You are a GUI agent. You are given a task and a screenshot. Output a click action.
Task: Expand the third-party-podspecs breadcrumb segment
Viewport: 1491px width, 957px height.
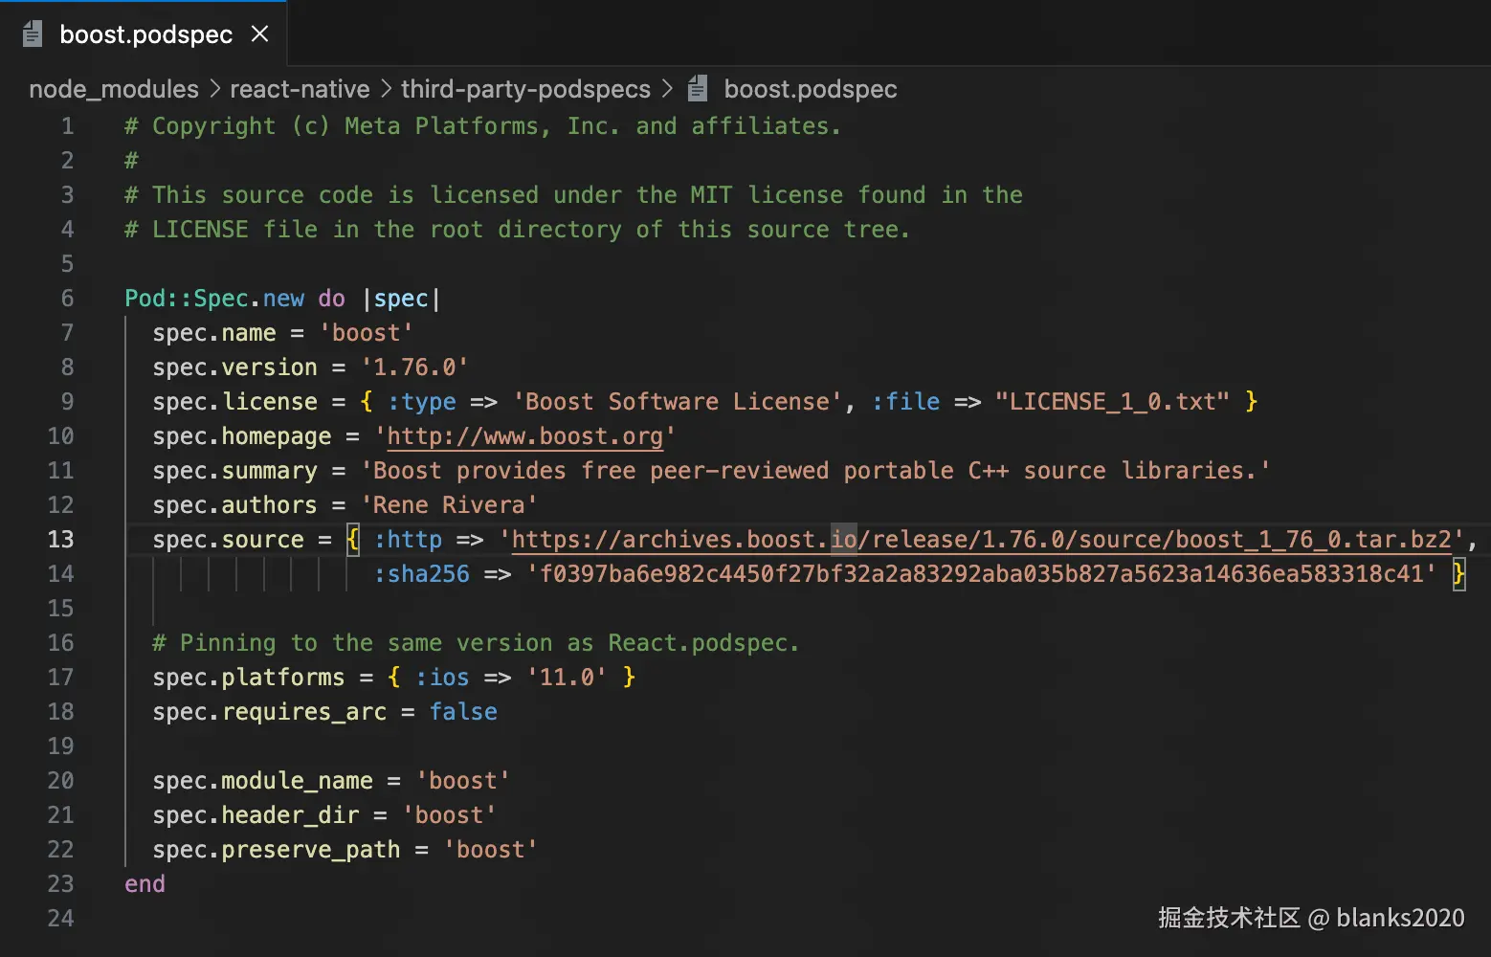[525, 89]
